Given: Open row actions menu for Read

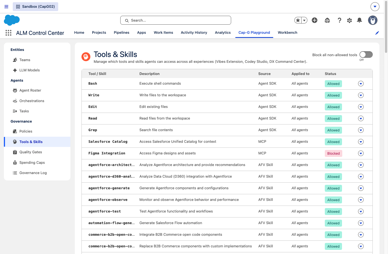Looking at the screenshot, I should (361, 118).
